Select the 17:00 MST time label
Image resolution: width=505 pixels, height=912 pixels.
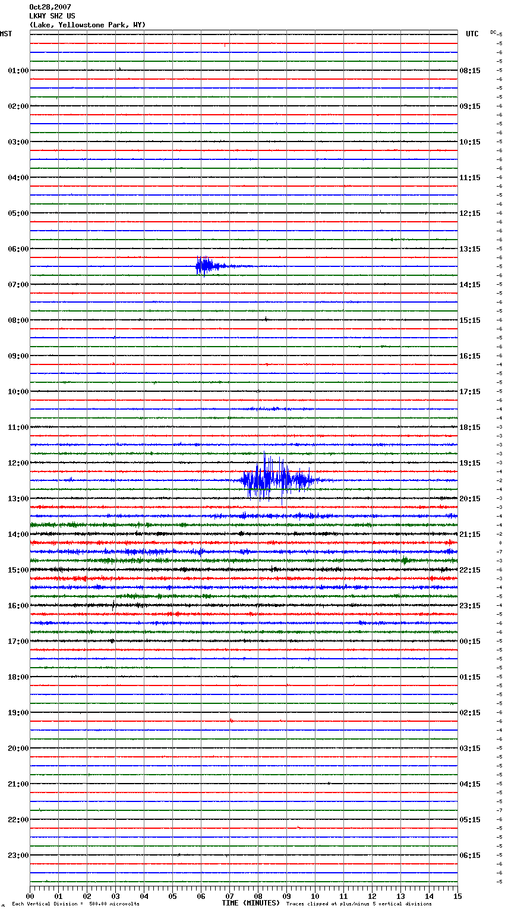pyautogui.click(x=18, y=641)
